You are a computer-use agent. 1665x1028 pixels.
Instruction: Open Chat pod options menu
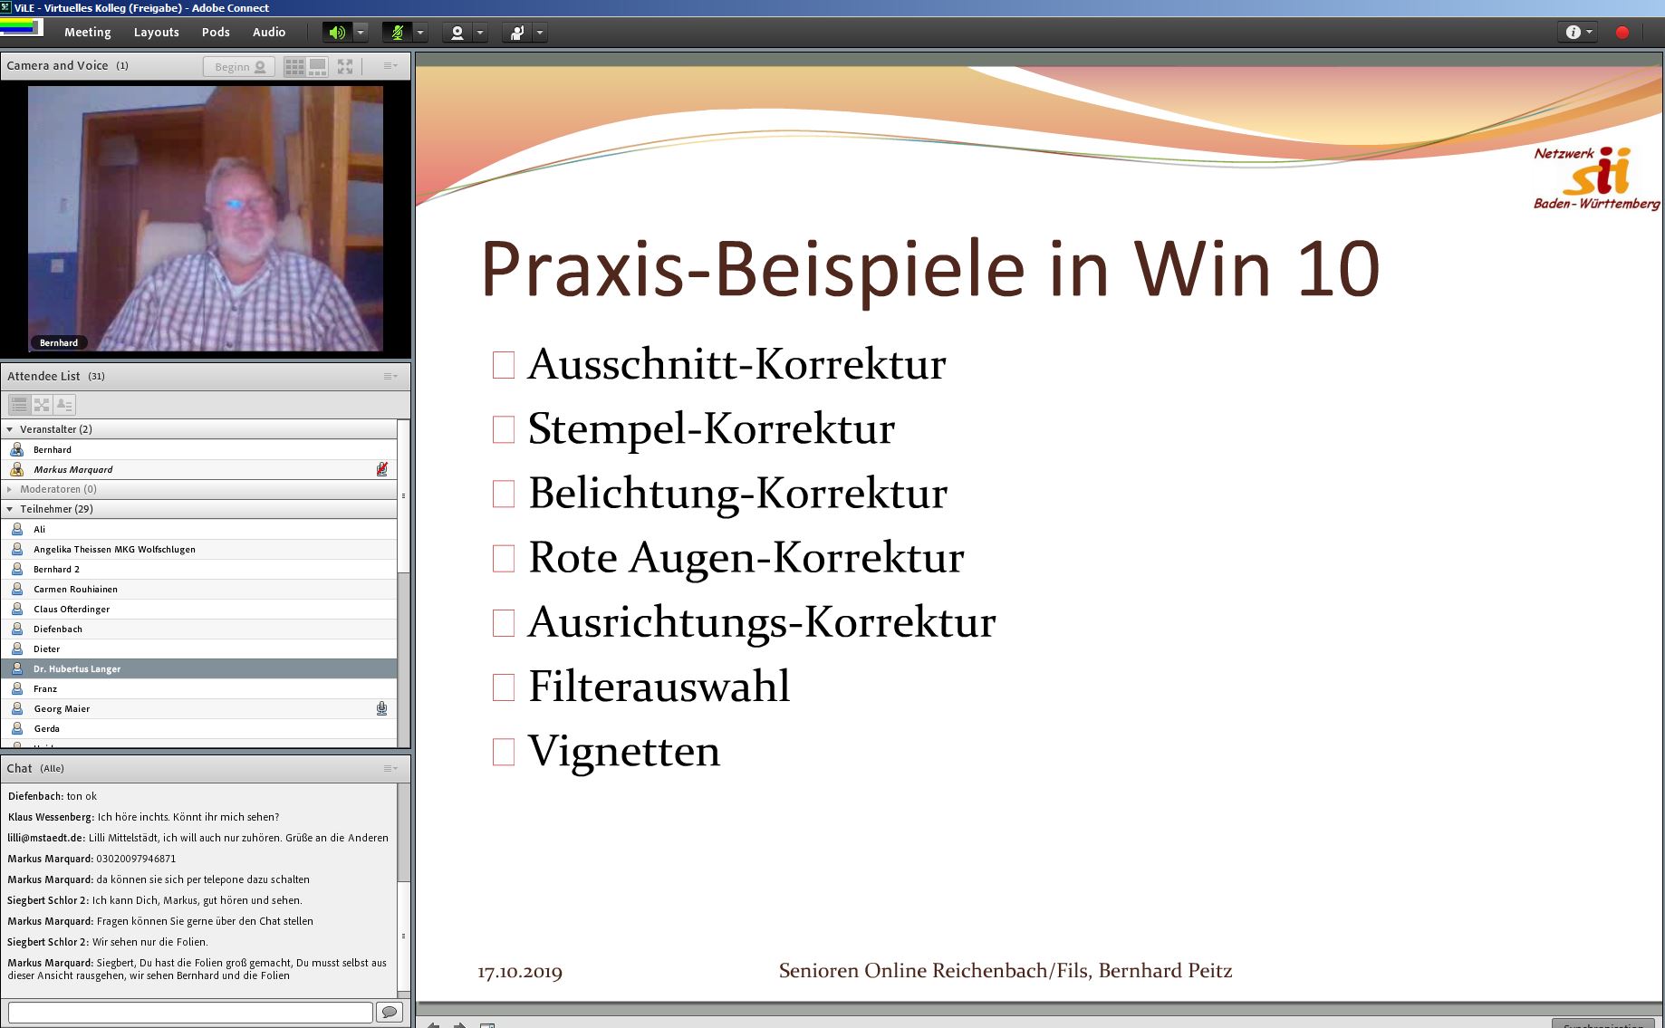click(390, 768)
